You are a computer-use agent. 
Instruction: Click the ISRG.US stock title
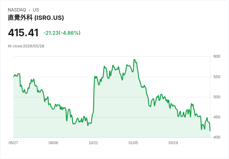(36, 18)
